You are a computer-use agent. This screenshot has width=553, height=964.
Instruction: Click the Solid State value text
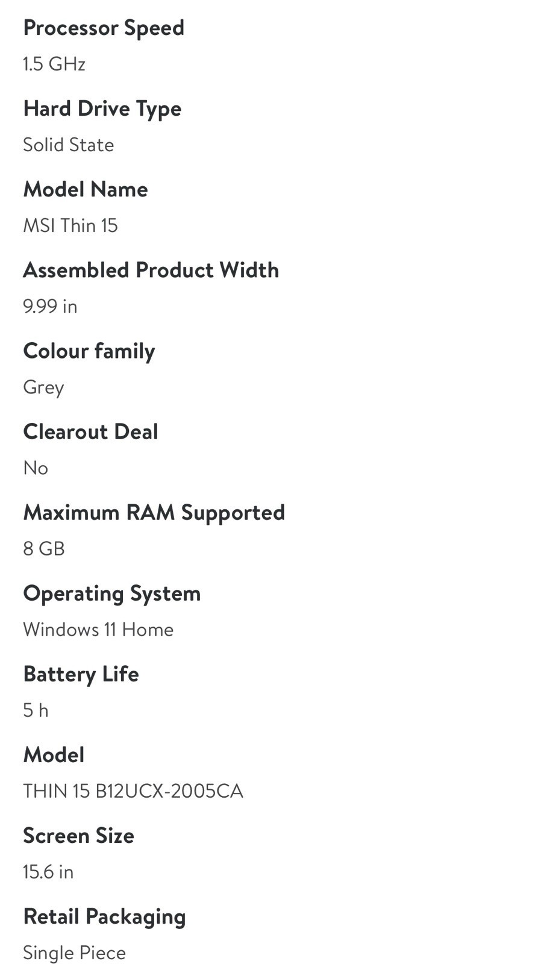click(x=69, y=145)
